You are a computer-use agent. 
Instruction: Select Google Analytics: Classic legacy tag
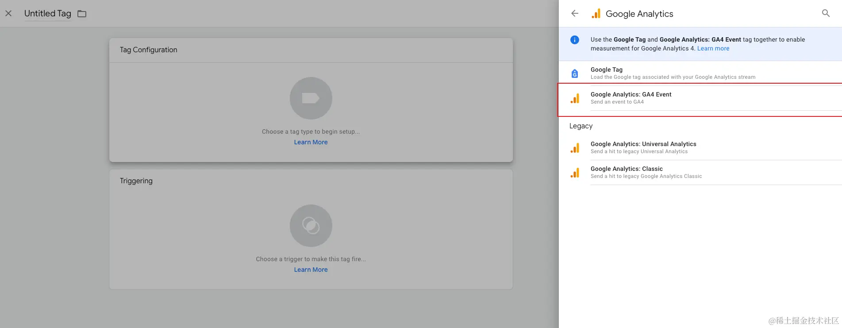700,172
